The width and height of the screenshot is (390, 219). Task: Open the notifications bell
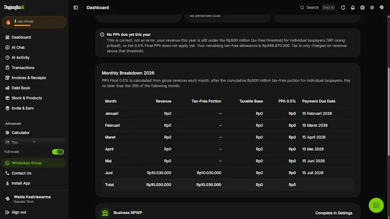pos(352,8)
